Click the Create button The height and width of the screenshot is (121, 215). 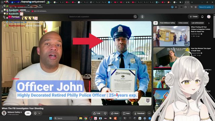193,16
